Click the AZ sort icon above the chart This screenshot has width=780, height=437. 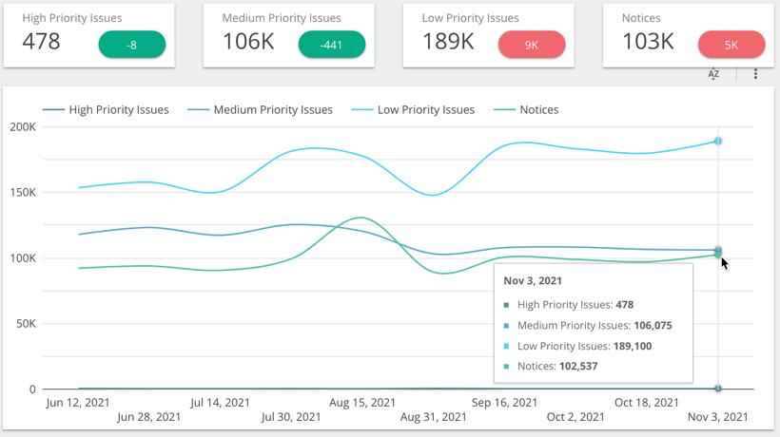[713, 74]
